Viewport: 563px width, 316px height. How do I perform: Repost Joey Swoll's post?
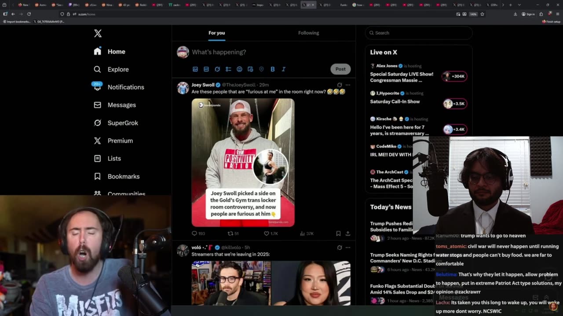[233, 233]
